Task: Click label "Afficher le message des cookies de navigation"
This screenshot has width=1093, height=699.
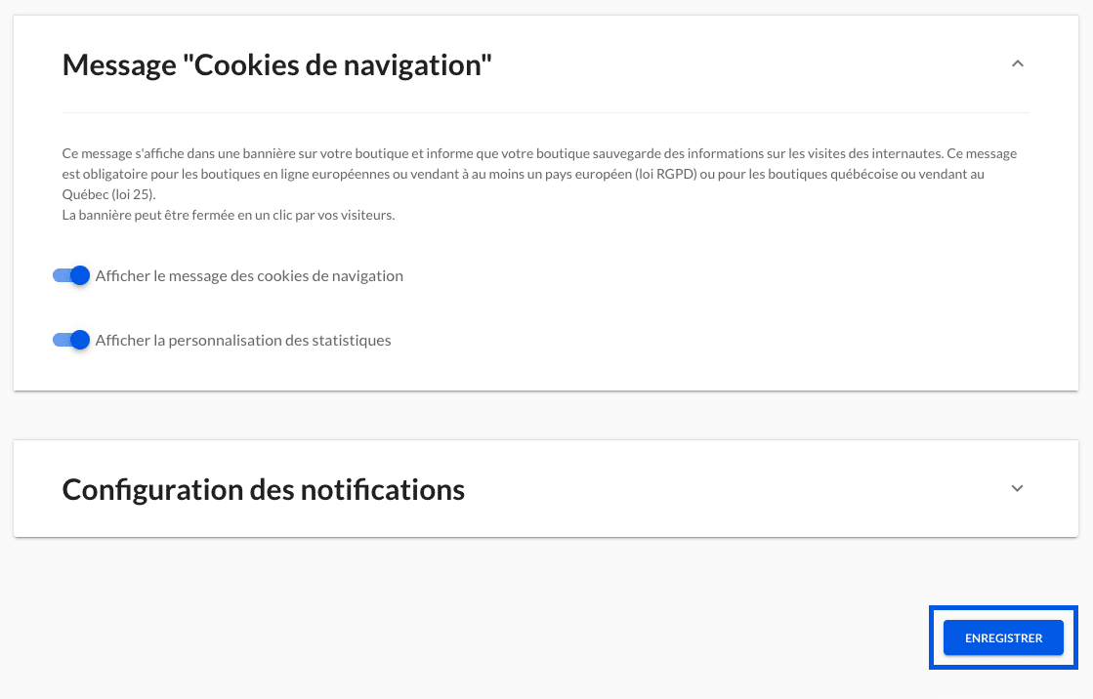Action: click(249, 276)
